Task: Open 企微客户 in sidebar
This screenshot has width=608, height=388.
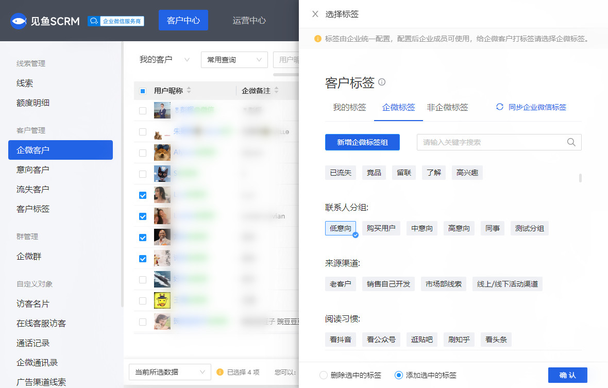Action: [60, 150]
